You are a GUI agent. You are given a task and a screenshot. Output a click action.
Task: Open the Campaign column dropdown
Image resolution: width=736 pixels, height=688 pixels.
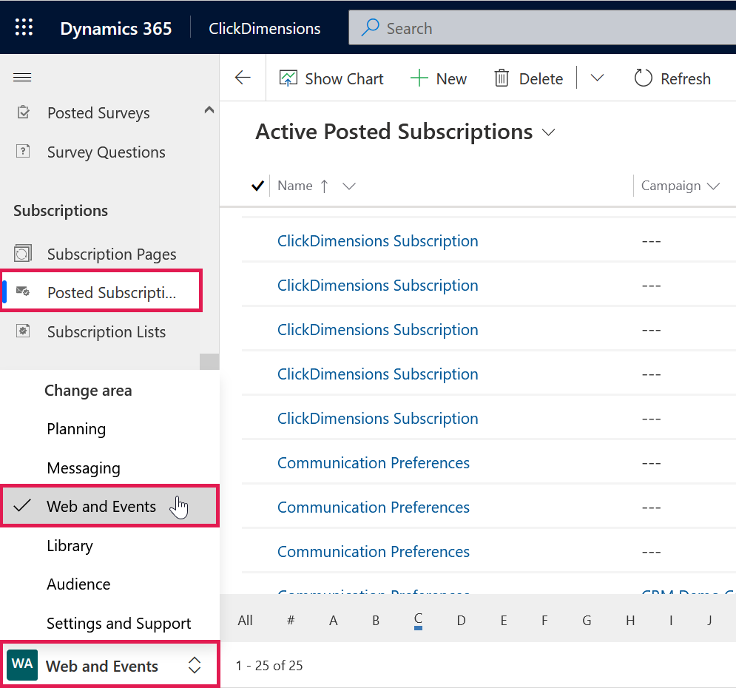point(713,186)
